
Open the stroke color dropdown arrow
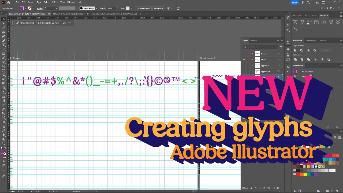(33, 8)
